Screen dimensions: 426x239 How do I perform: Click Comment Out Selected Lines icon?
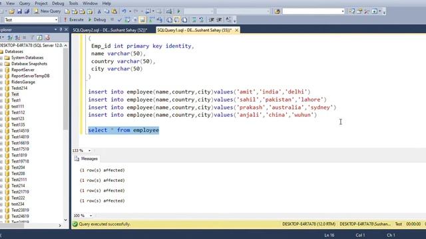tap(194, 20)
